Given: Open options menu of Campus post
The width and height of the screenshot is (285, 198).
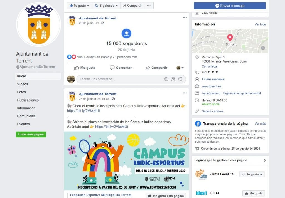Looking at the screenshot, I should coord(185,93).
